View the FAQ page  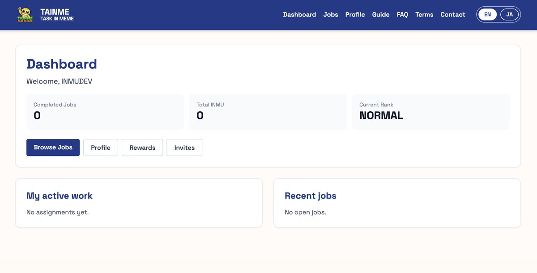[402, 14]
